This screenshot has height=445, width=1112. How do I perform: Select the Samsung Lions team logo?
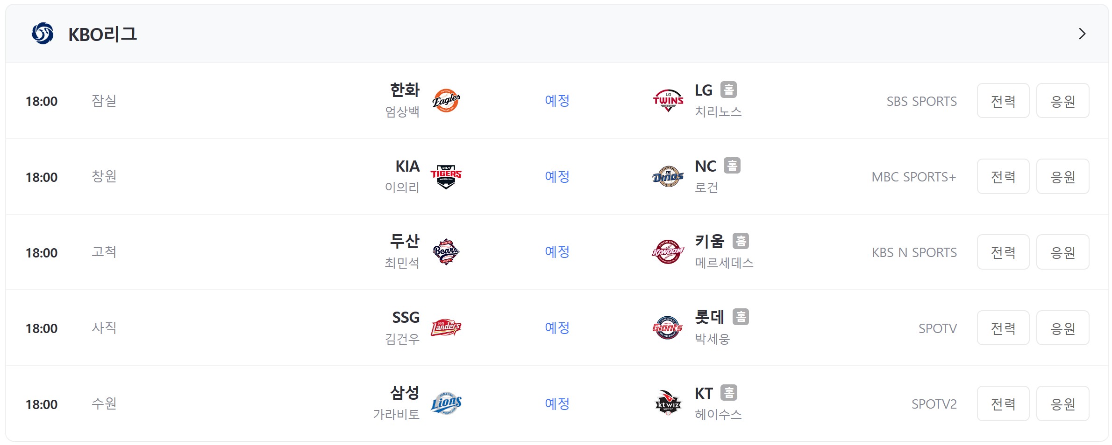446,403
